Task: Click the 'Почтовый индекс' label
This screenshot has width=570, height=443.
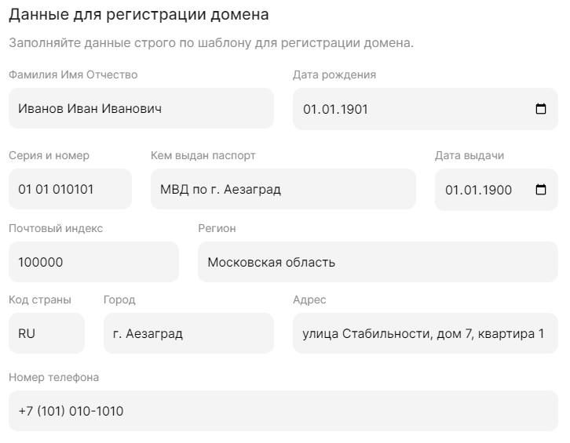Action: pyautogui.click(x=56, y=229)
